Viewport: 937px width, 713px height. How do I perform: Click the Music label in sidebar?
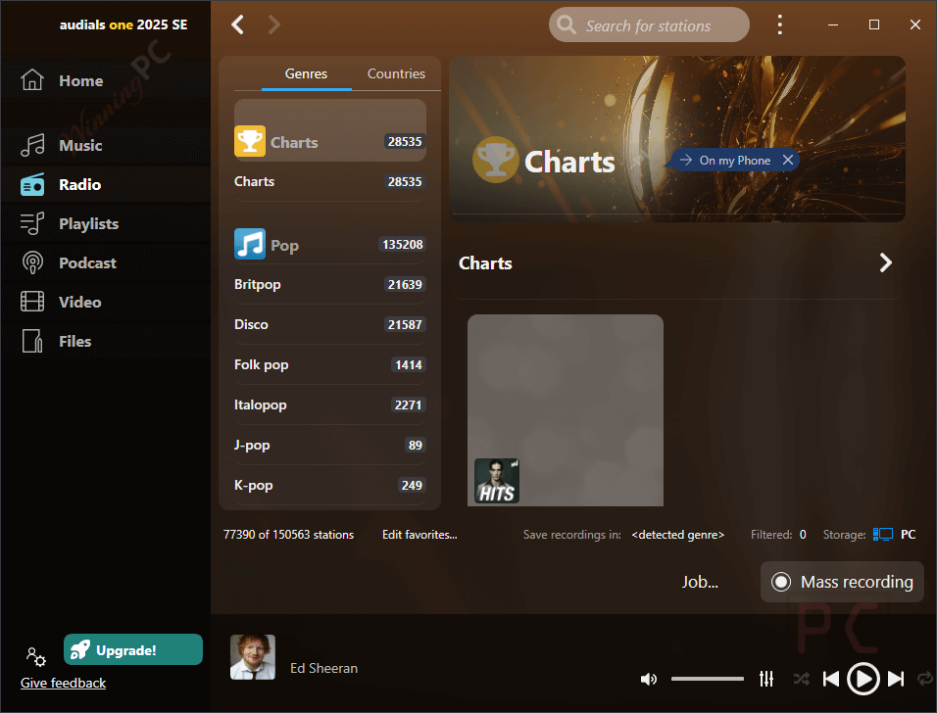pyautogui.click(x=80, y=145)
